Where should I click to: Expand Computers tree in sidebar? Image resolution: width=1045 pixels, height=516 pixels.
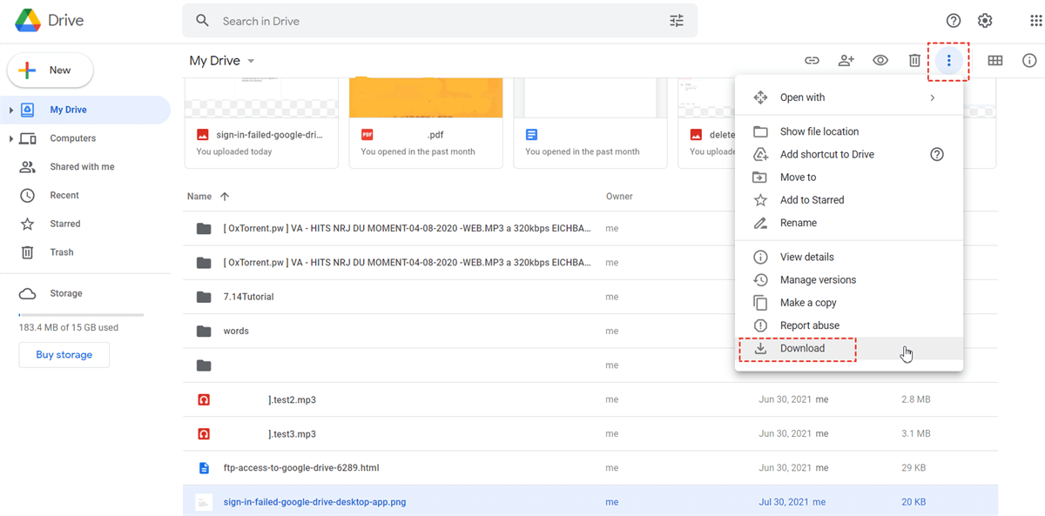pyautogui.click(x=11, y=139)
